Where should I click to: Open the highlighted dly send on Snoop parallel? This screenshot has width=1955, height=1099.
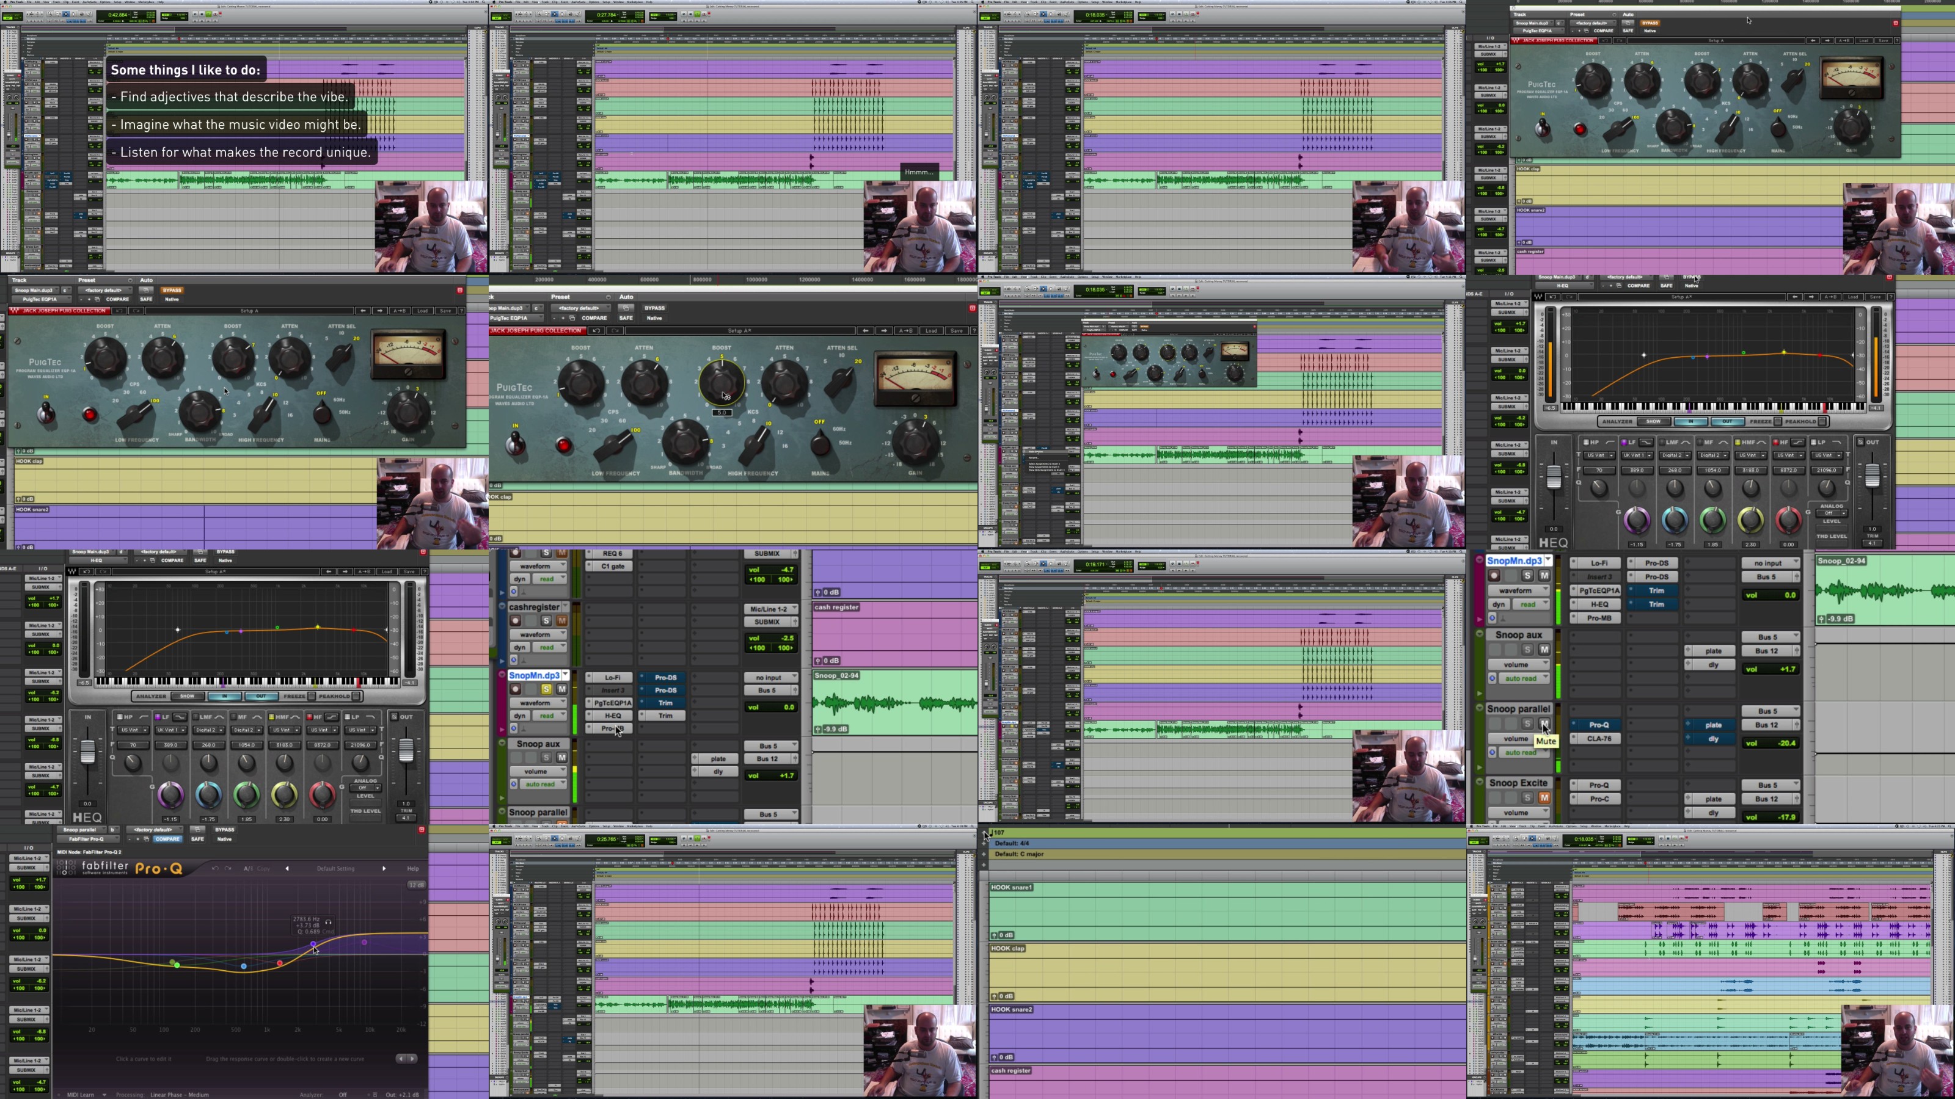pyautogui.click(x=1713, y=739)
